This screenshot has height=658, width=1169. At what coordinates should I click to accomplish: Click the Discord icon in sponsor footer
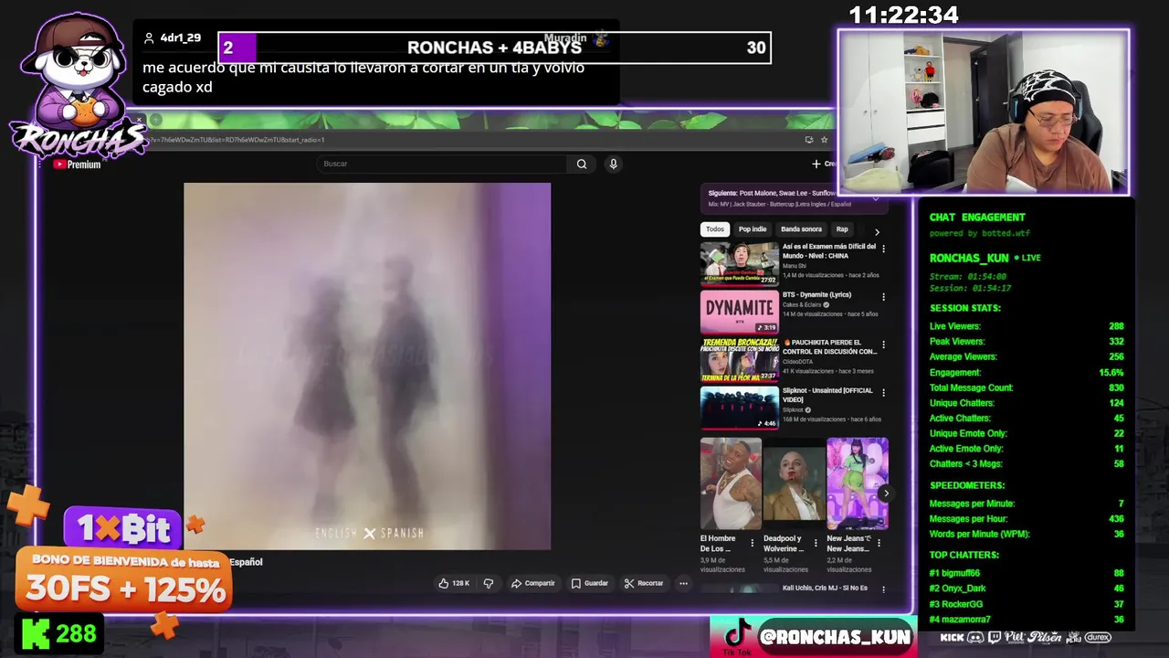[x=975, y=637]
